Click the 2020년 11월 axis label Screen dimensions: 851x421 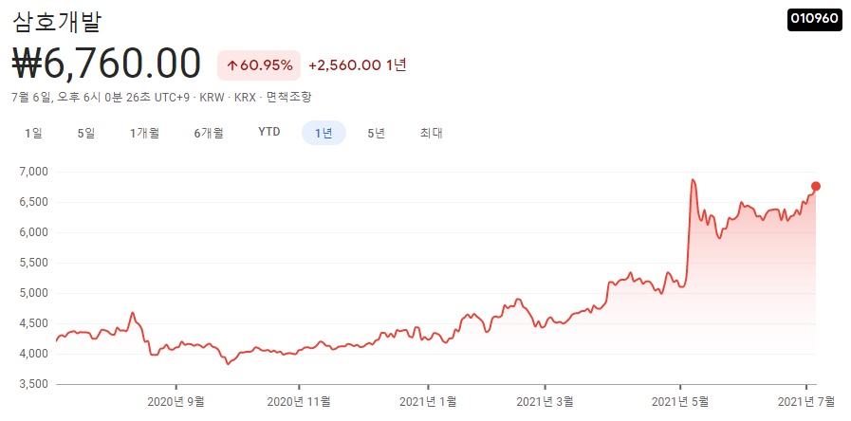coord(299,402)
